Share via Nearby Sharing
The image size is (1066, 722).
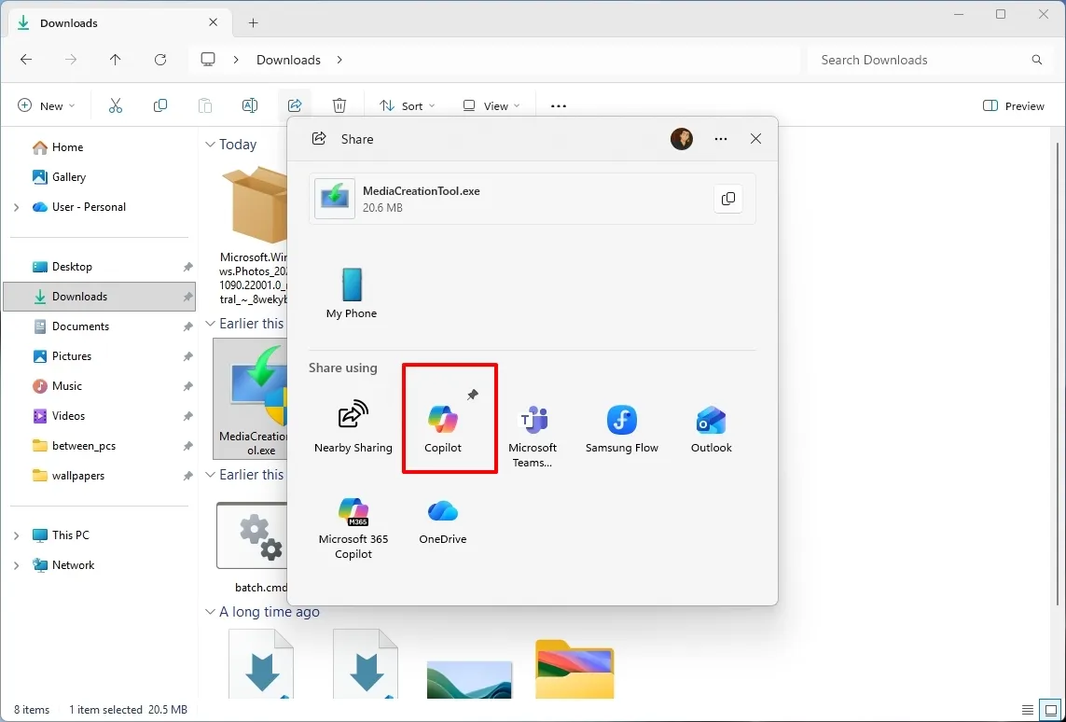353,427
